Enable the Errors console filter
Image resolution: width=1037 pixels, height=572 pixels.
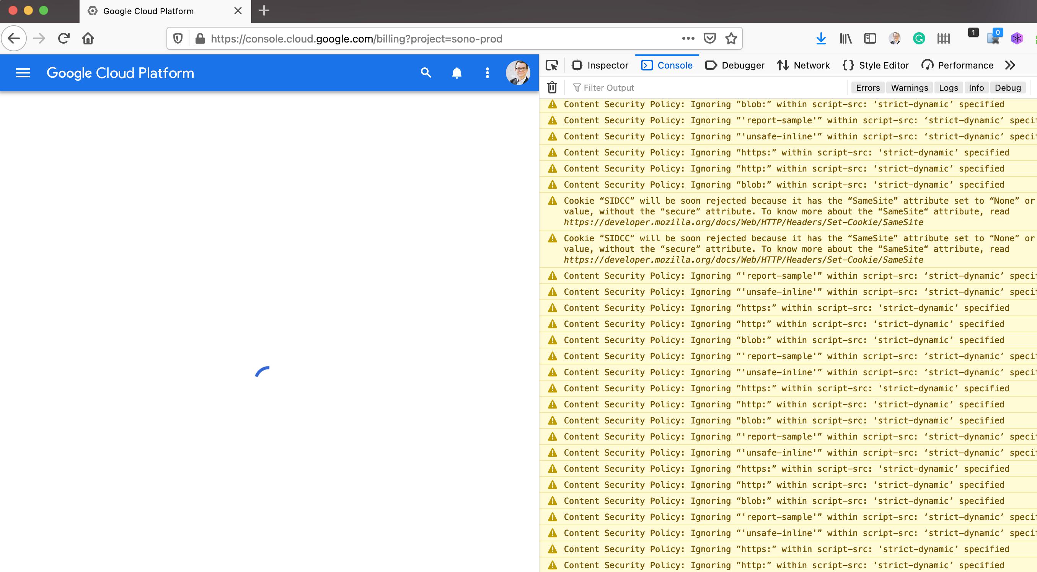click(867, 87)
